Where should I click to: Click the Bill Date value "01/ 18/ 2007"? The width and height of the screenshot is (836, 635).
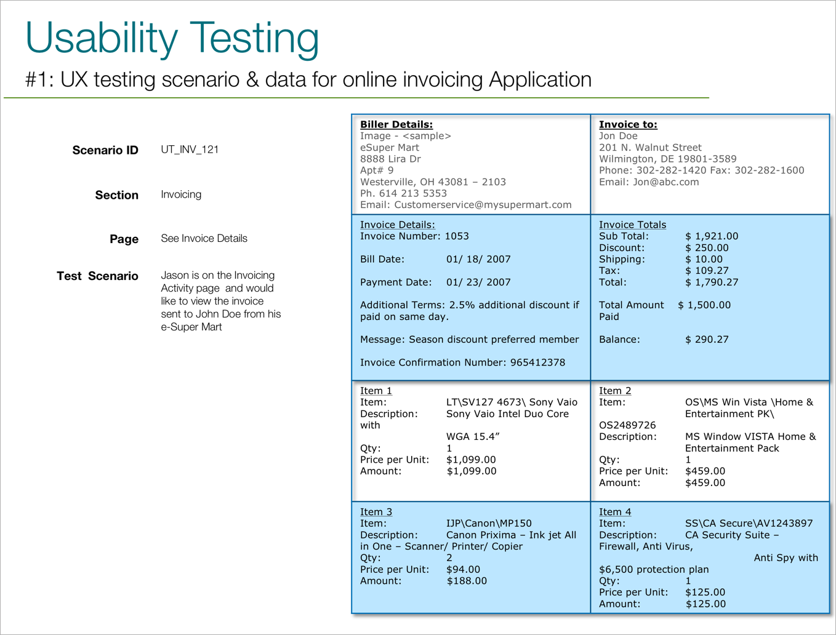click(x=478, y=259)
